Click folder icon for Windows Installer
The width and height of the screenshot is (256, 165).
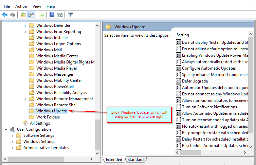pyautogui.click(x=32, y=38)
